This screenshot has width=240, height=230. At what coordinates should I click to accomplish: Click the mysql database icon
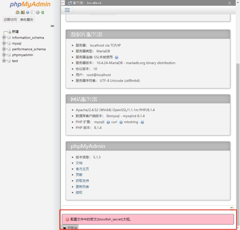click(x=9, y=43)
